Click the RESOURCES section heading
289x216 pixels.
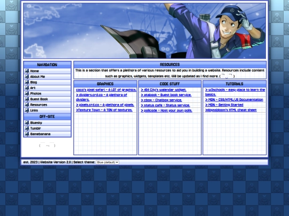pos(170,65)
